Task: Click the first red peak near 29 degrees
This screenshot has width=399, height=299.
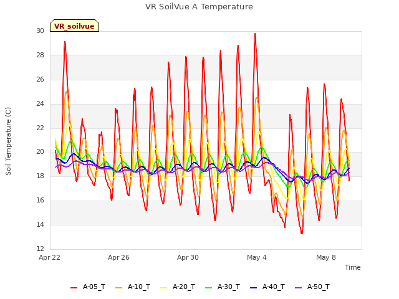Action: [x=65, y=42]
